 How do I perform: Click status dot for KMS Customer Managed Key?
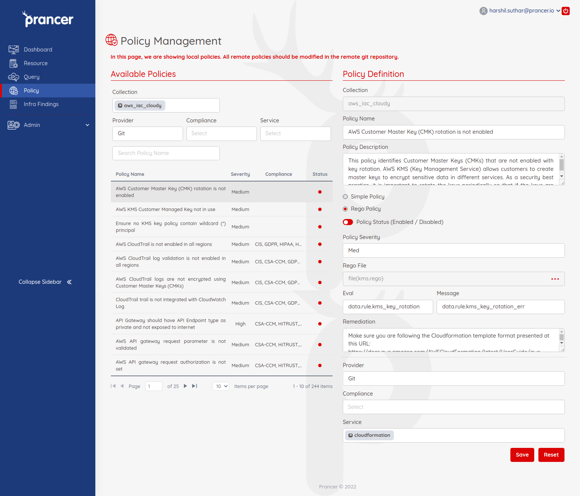point(320,210)
